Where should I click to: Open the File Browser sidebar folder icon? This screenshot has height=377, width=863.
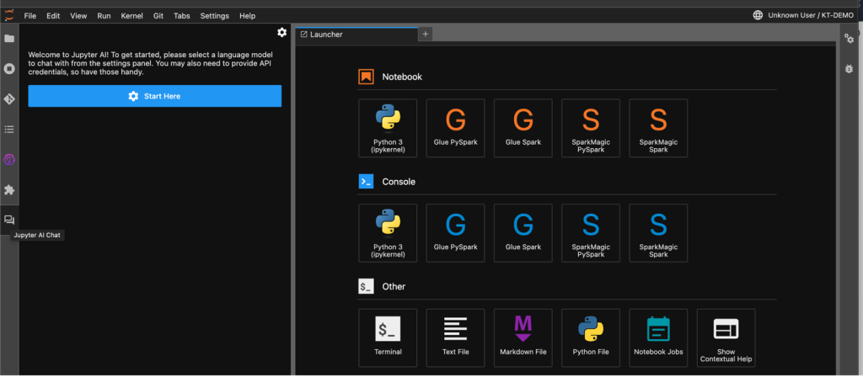(x=9, y=39)
